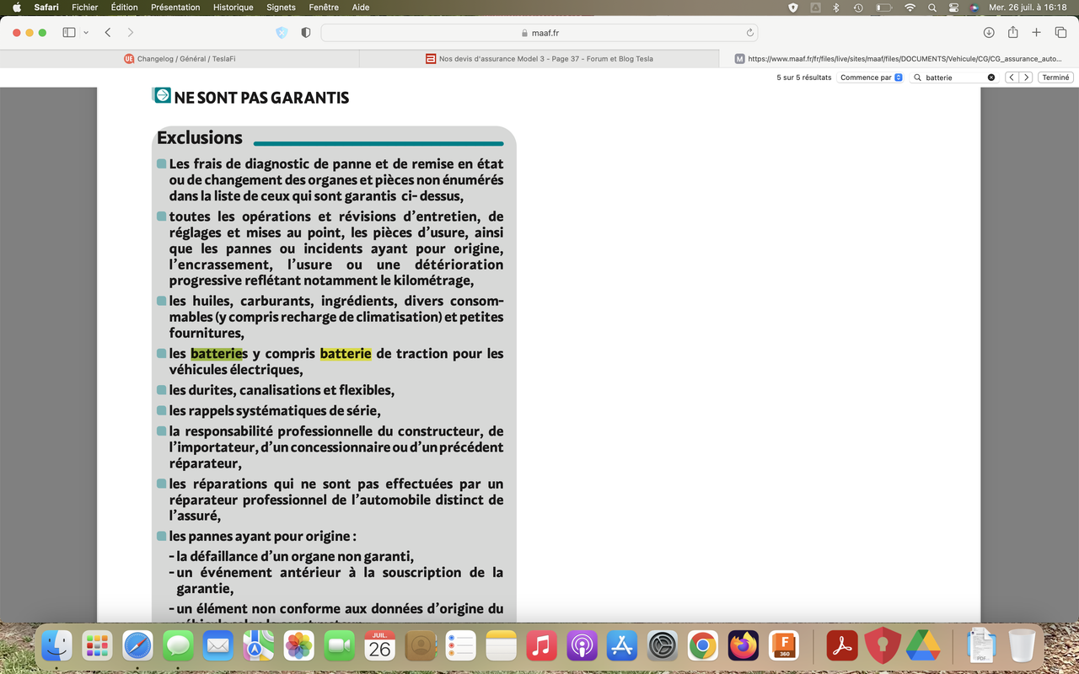Screen dimensions: 1079x674
Task: Launch Music from the Dock
Action: [x=541, y=646]
